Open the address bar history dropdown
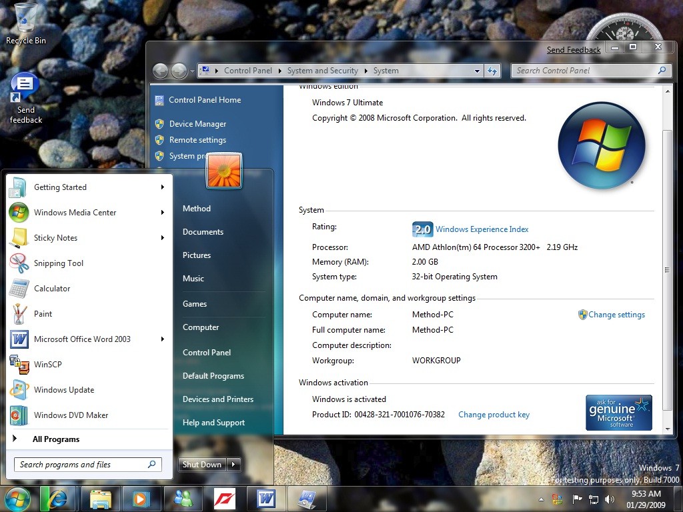683x512 pixels. tap(477, 71)
